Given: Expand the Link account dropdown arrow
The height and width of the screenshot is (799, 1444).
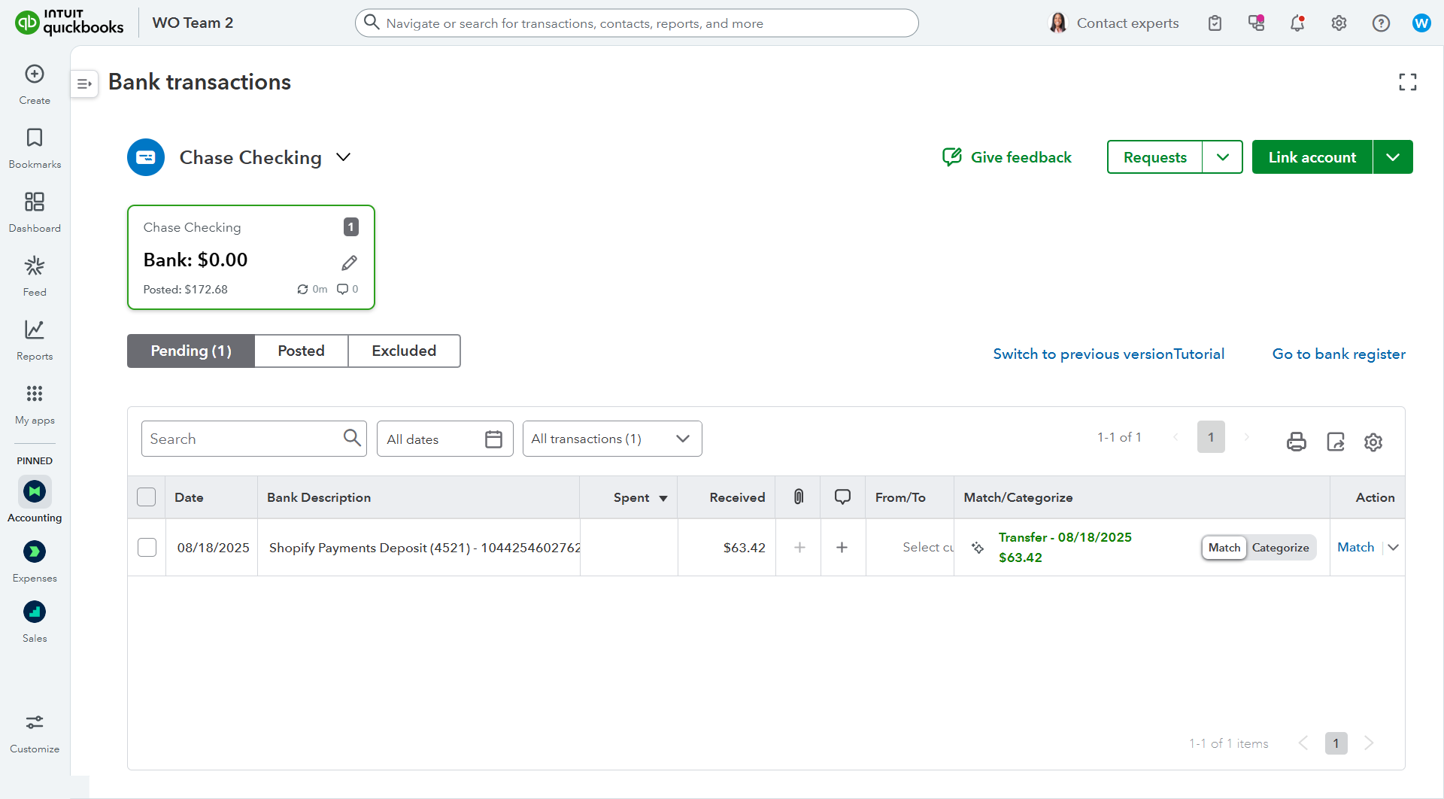Looking at the screenshot, I should (1393, 157).
